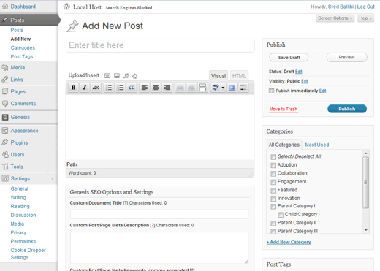Click the Media sidebar icon

(x=5, y=67)
